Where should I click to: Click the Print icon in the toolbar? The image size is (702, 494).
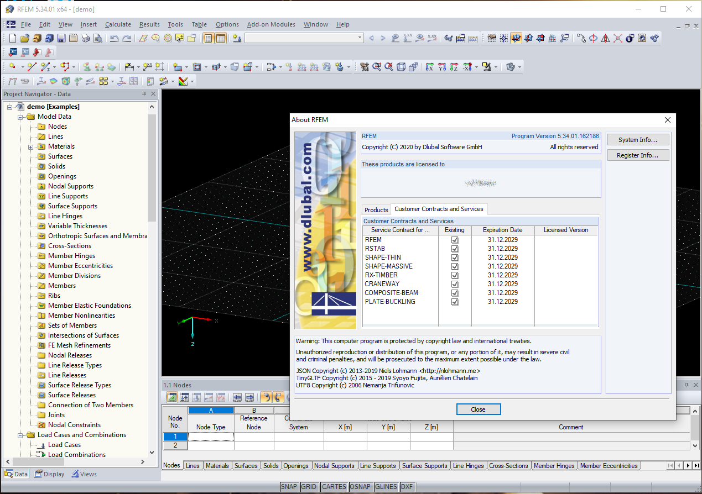[x=85, y=38]
